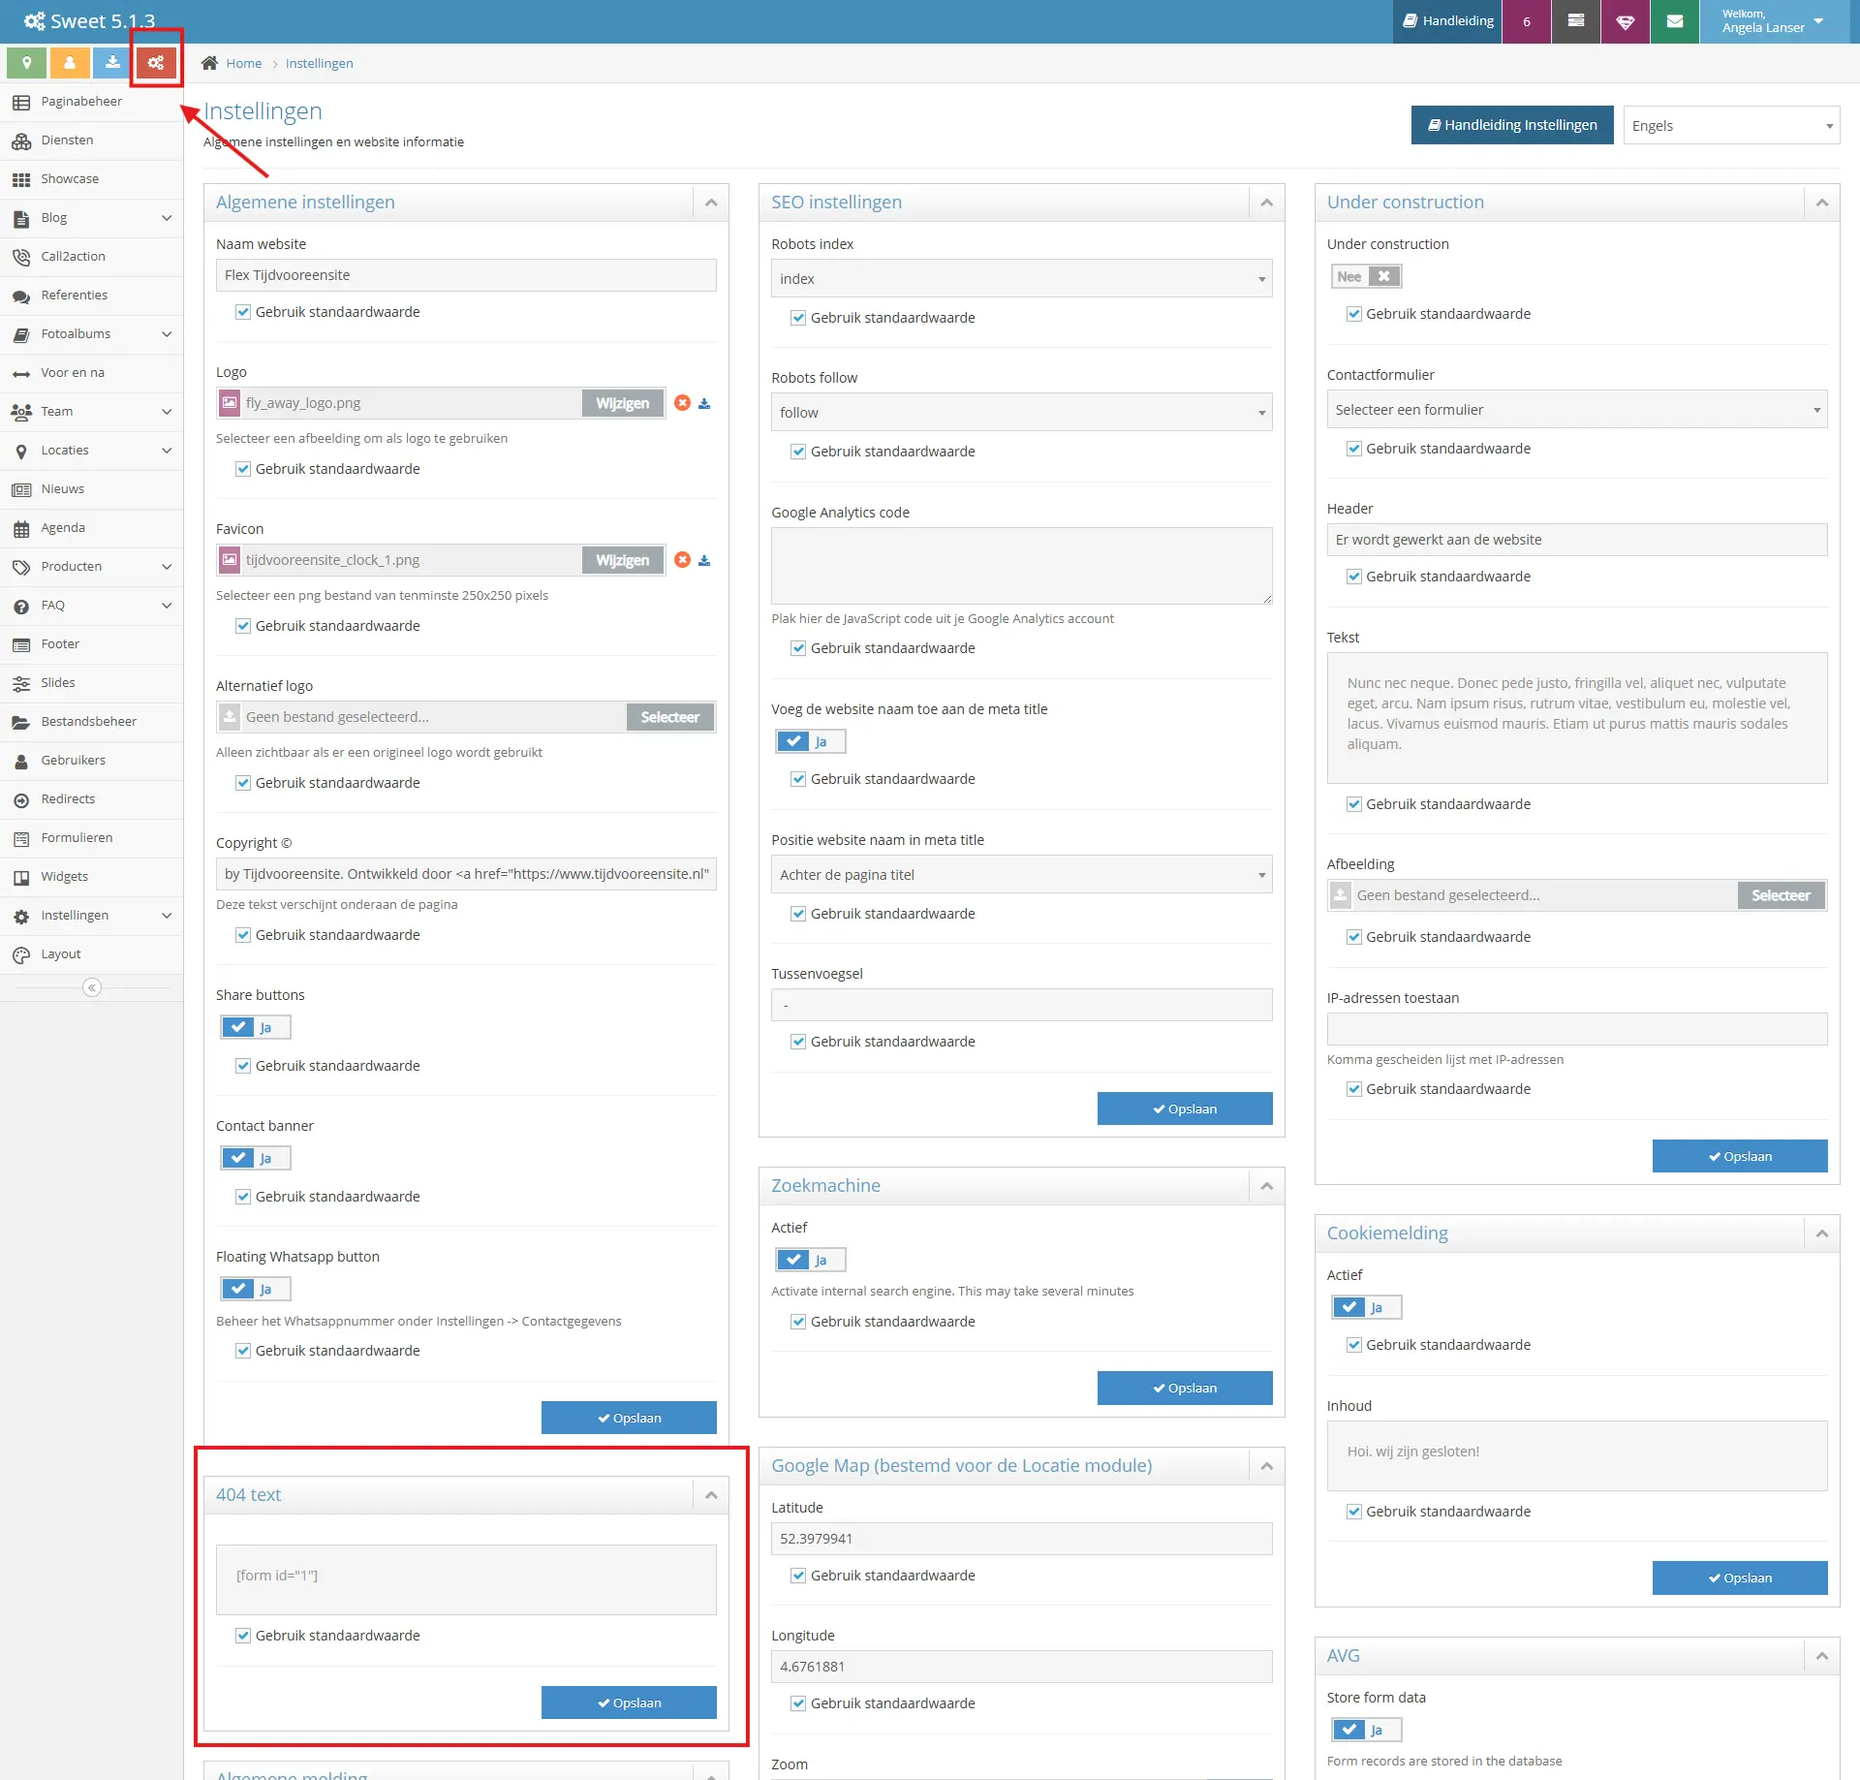The height and width of the screenshot is (1780, 1860).
Task: Open the Selecteer een formulier combo box
Action: [1576, 410]
